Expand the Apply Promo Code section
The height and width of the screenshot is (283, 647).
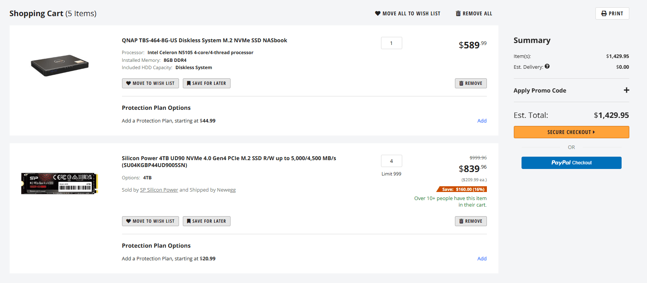(626, 90)
